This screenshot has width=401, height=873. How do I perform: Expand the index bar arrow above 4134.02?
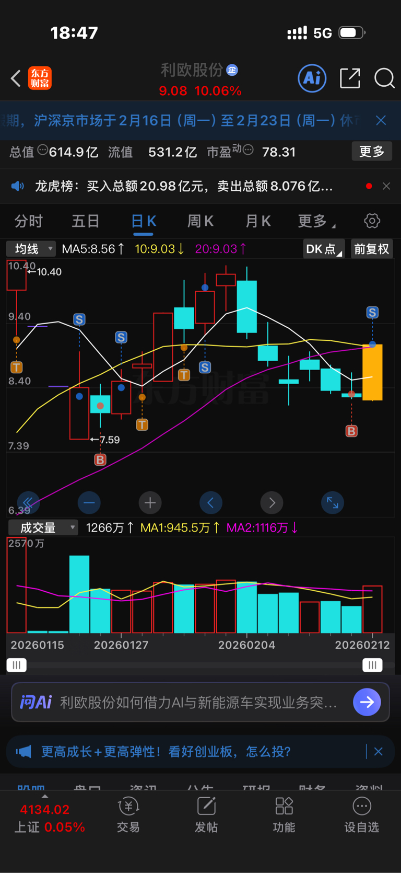[x=45, y=797]
